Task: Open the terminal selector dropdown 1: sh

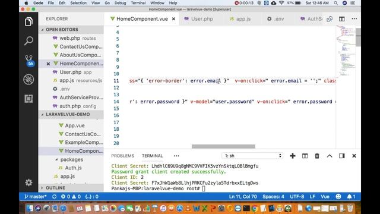Action: (252, 156)
